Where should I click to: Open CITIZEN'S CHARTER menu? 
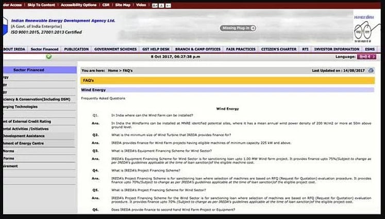point(279,49)
